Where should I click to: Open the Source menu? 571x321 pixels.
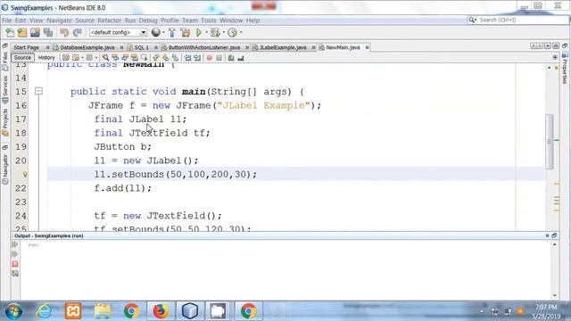click(85, 21)
